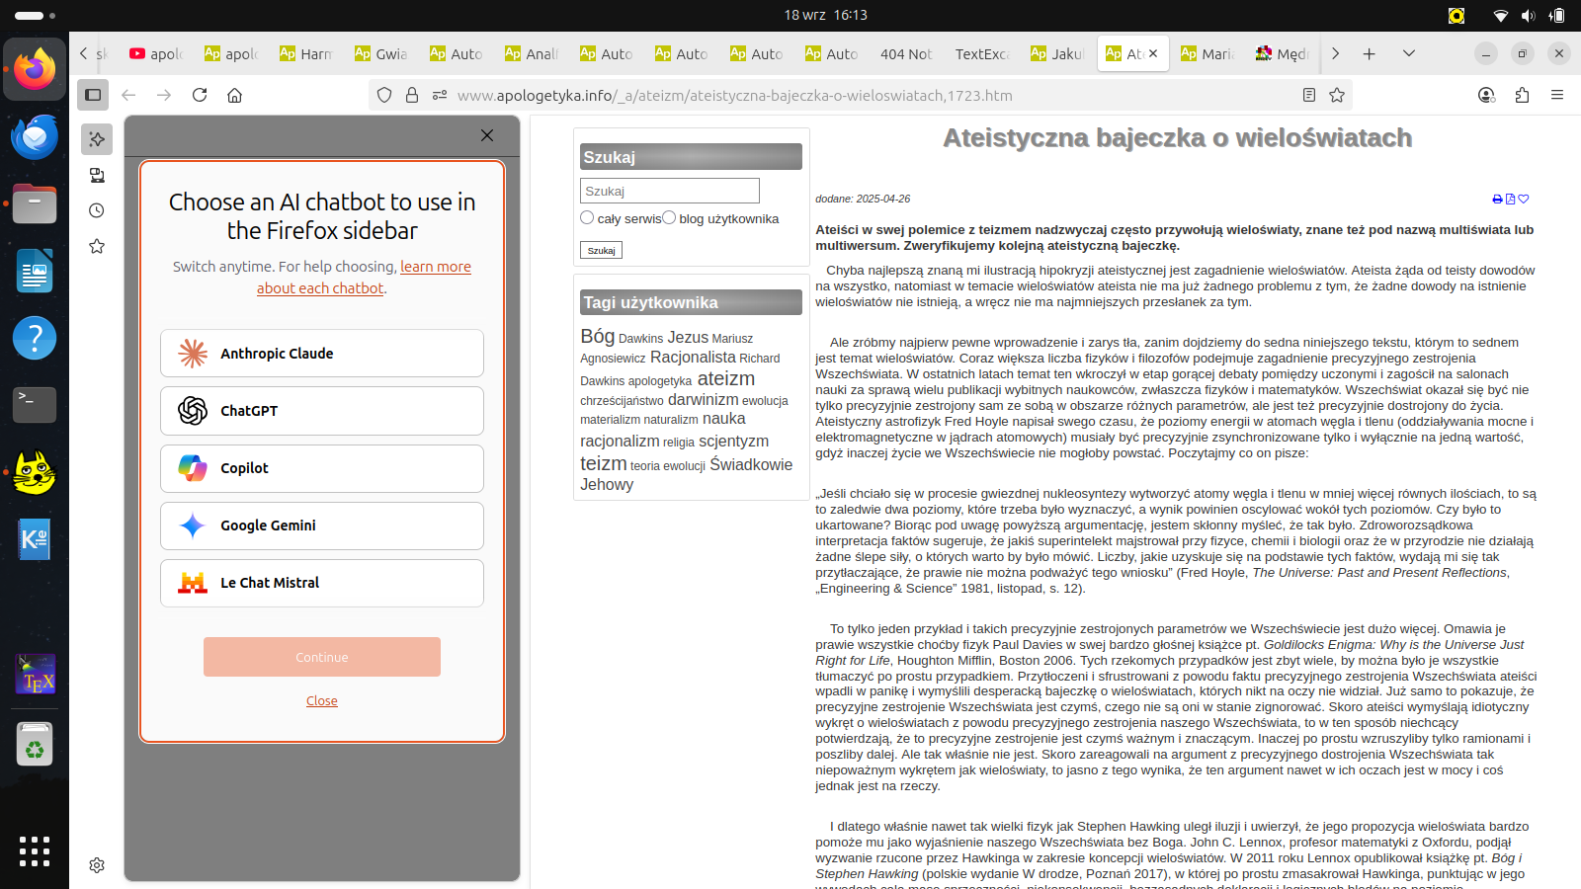This screenshot has width=1581, height=889.
Task: Choose Anthropic Claude as chatbot
Action: click(x=322, y=354)
